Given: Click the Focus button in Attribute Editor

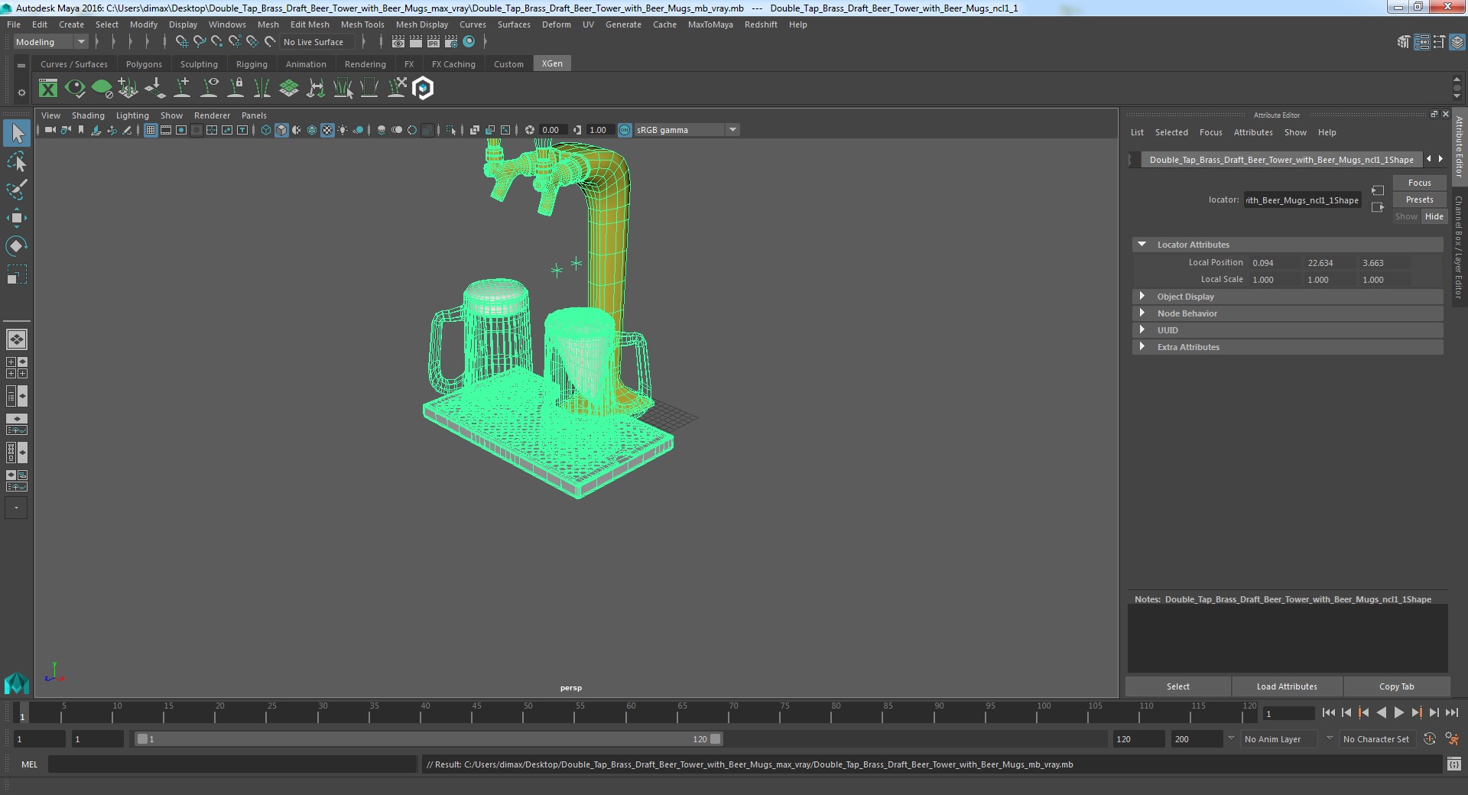Looking at the screenshot, I should (x=1419, y=183).
